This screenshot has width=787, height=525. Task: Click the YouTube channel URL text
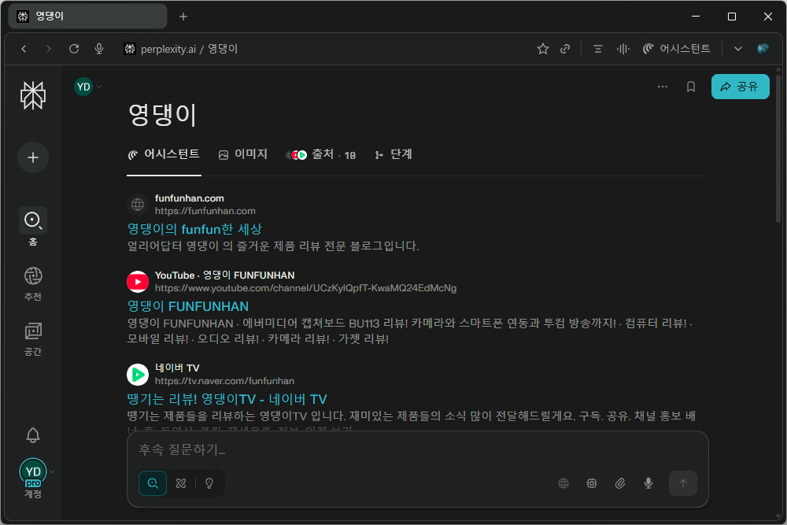pos(305,288)
